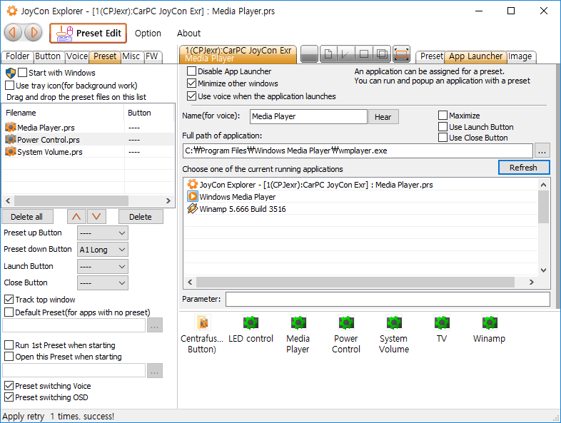Click the Parameter input field
Image resolution: width=561 pixels, height=423 pixels.
pos(388,300)
